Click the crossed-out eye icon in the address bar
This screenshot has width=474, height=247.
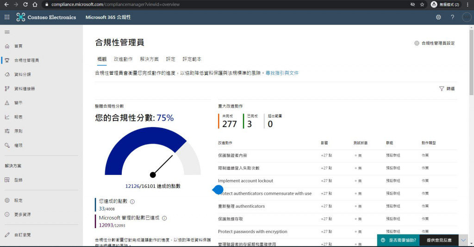[412, 5]
